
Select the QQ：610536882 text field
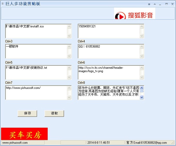pos(109,51)
